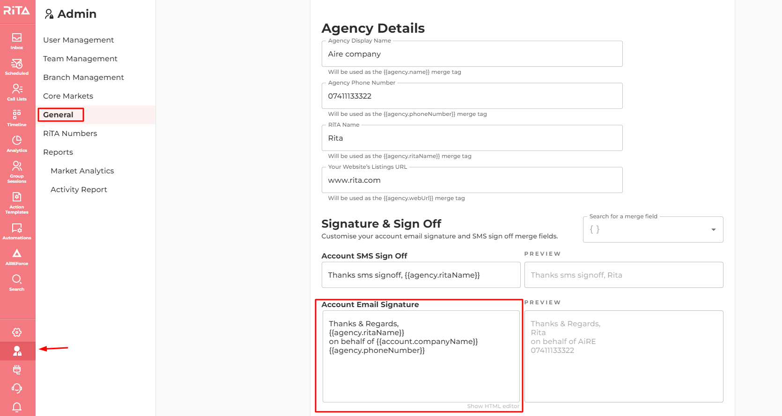Viewport: 782px width, 416px height.
Task: Open the Activity Report link
Action: point(79,190)
